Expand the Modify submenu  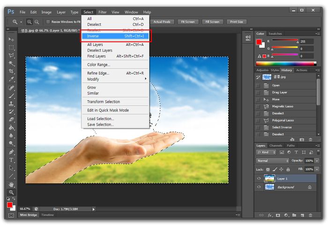[115, 79]
